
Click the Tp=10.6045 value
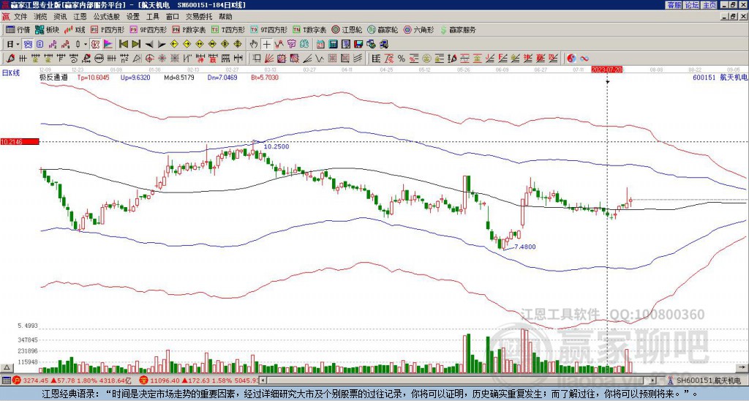point(94,77)
